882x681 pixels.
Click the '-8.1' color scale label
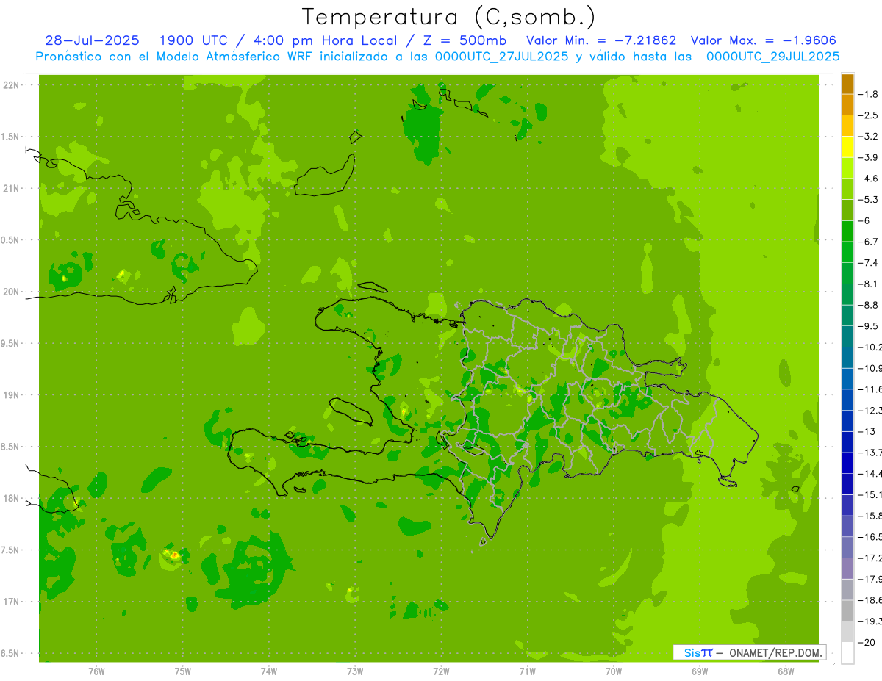pos(868,284)
